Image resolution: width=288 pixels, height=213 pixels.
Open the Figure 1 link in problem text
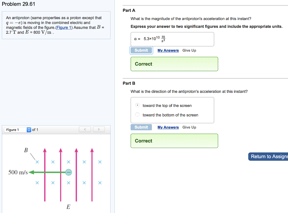(64, 28)
